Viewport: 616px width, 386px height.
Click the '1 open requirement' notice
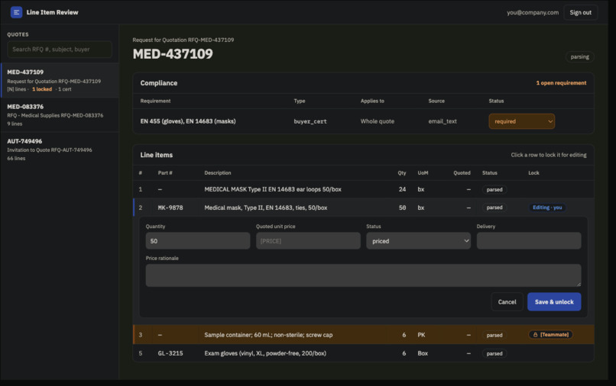point(561,83)
